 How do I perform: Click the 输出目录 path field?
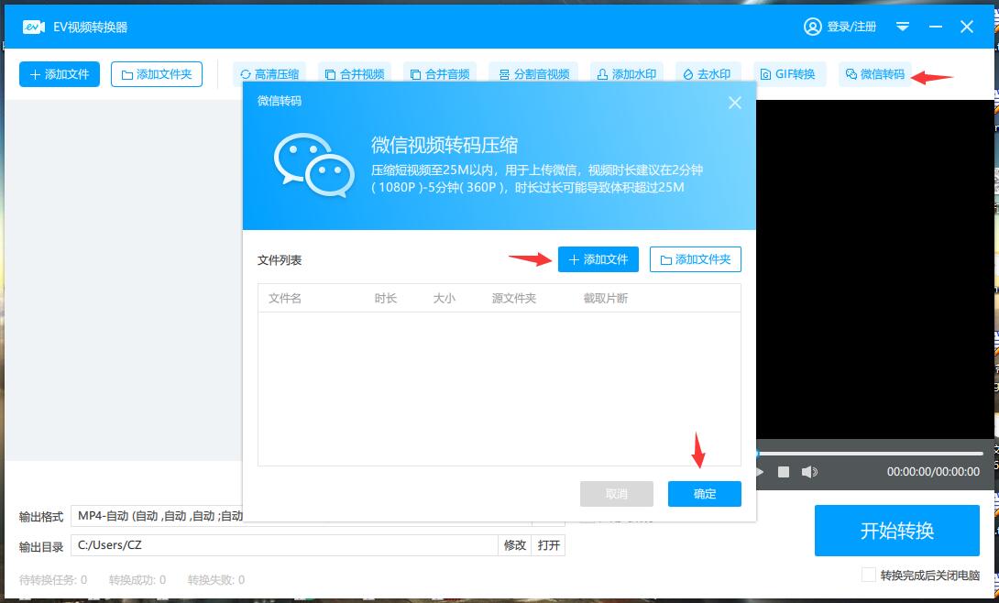click(x=284, y=545)
